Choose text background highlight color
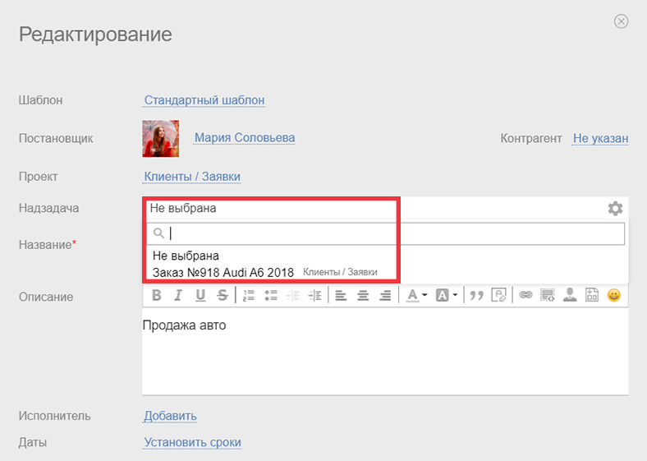 click(443, 295)
